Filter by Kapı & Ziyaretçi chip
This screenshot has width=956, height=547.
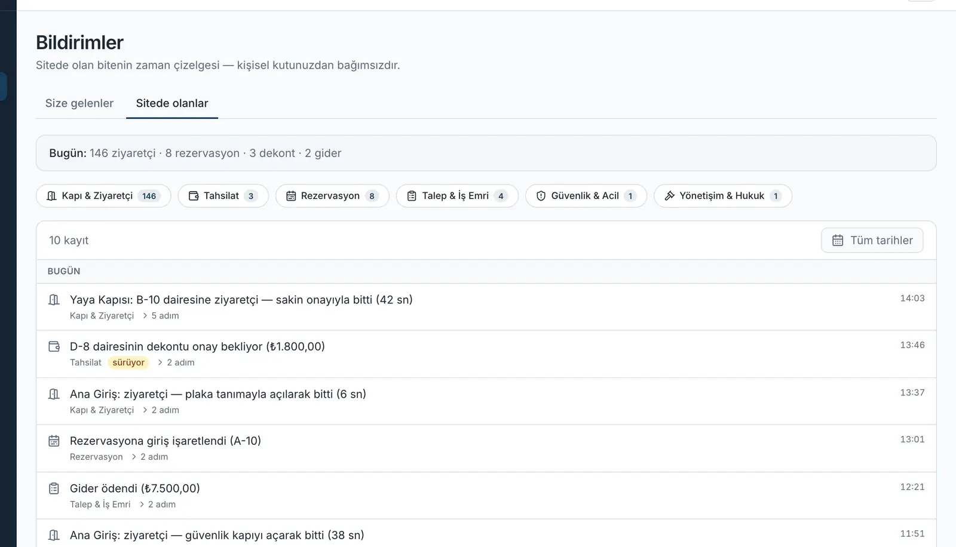[103, 196]
